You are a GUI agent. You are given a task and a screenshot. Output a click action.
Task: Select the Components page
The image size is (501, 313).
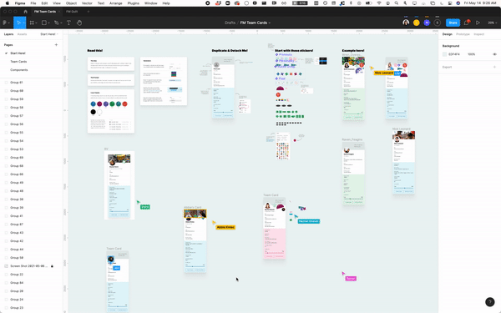pyautogui.click(x=19, y=70)
